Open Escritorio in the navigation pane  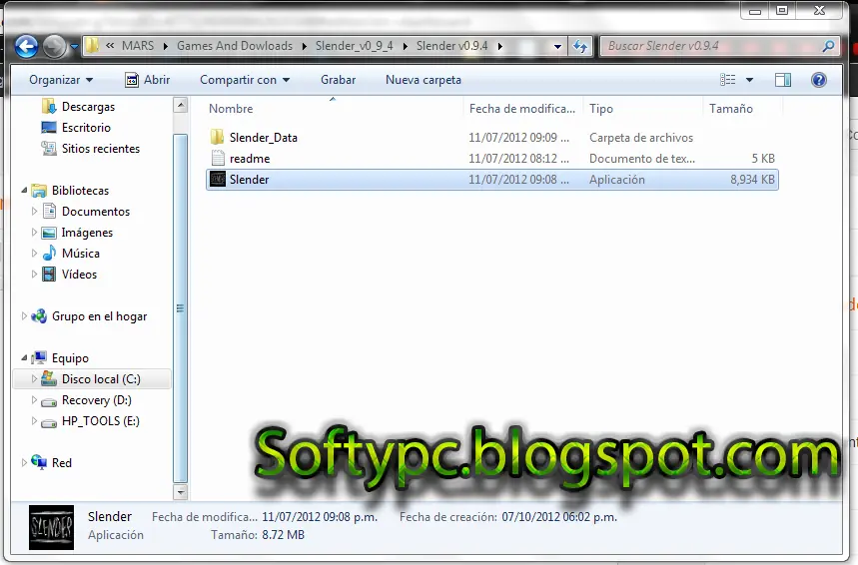86,128
